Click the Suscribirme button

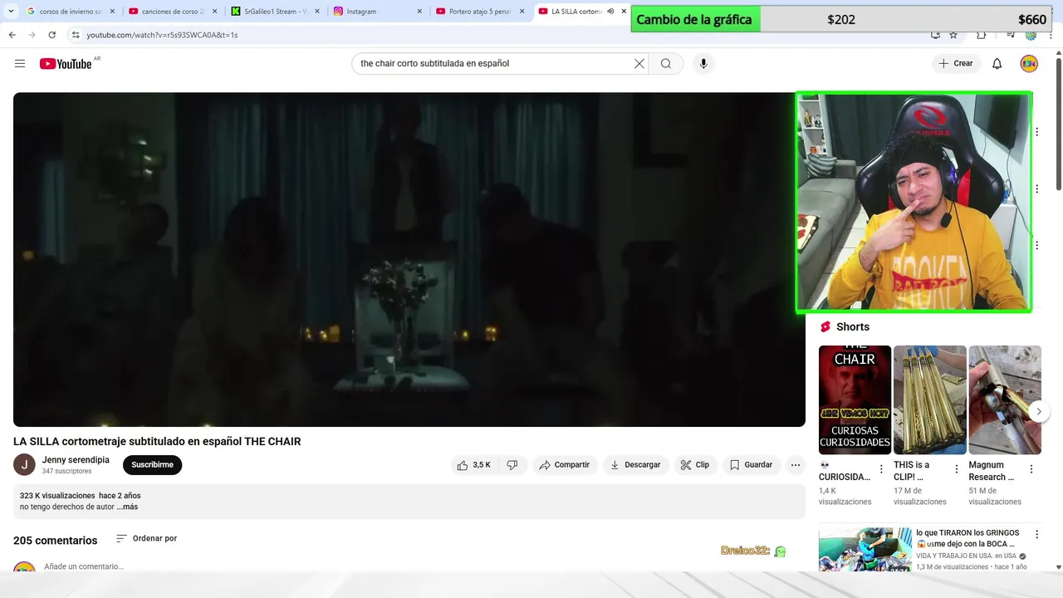[x=152, y=465]
